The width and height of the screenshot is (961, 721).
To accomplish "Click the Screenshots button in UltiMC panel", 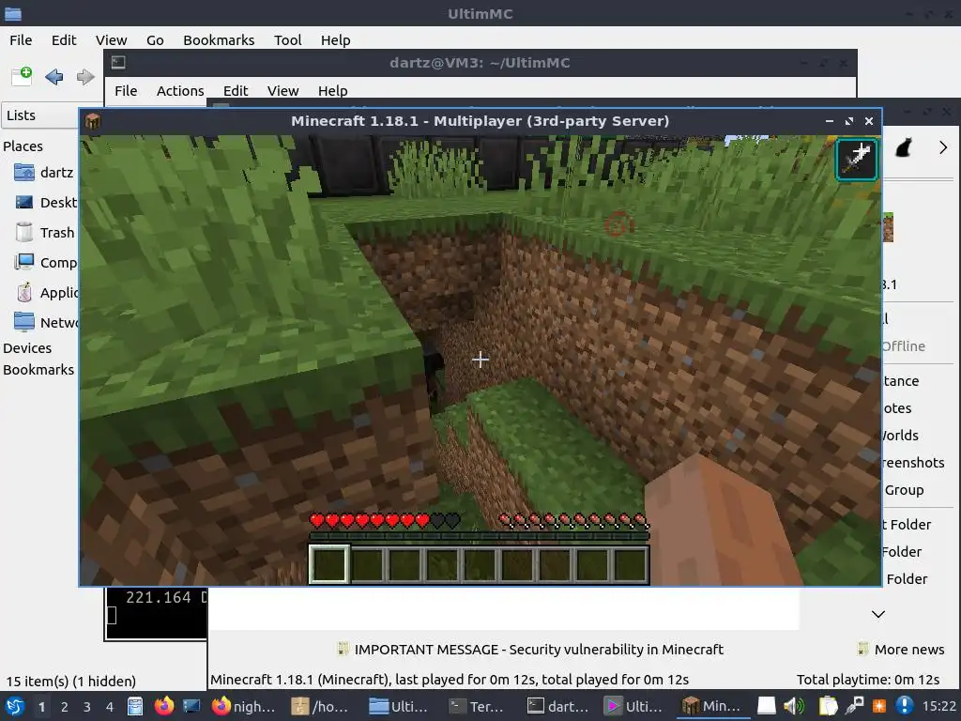I will (x=913, y=462).
